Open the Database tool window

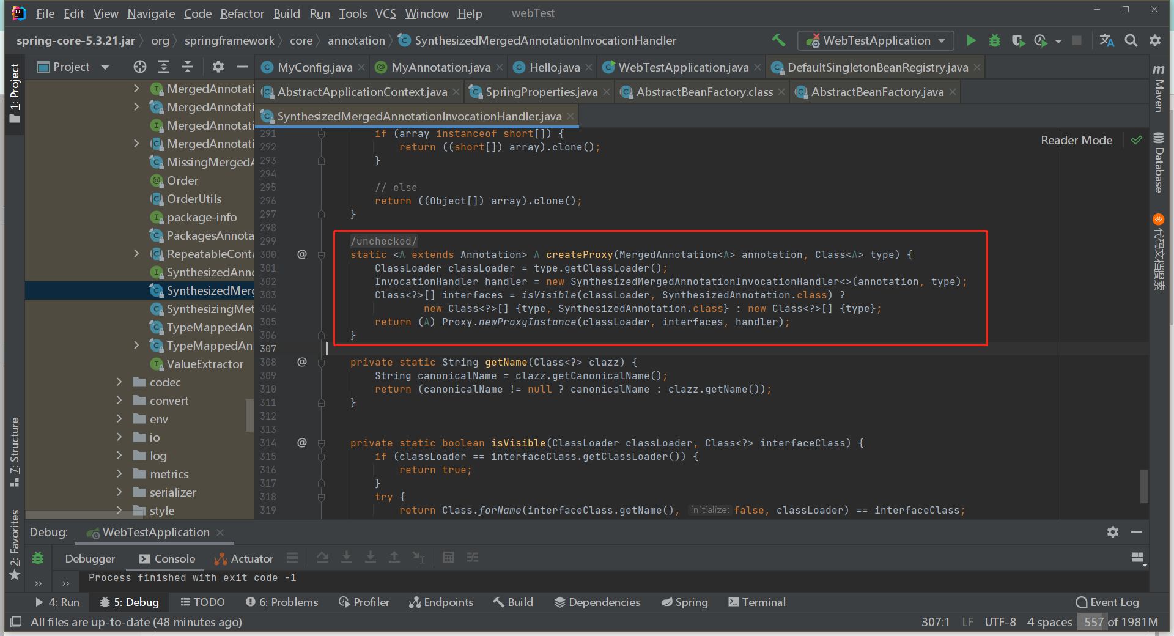1158,163
